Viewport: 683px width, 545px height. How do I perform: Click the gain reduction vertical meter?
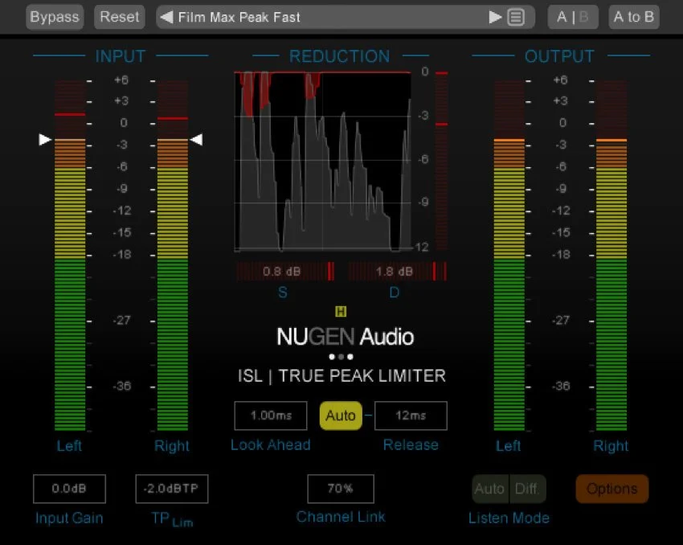point(441,161)
